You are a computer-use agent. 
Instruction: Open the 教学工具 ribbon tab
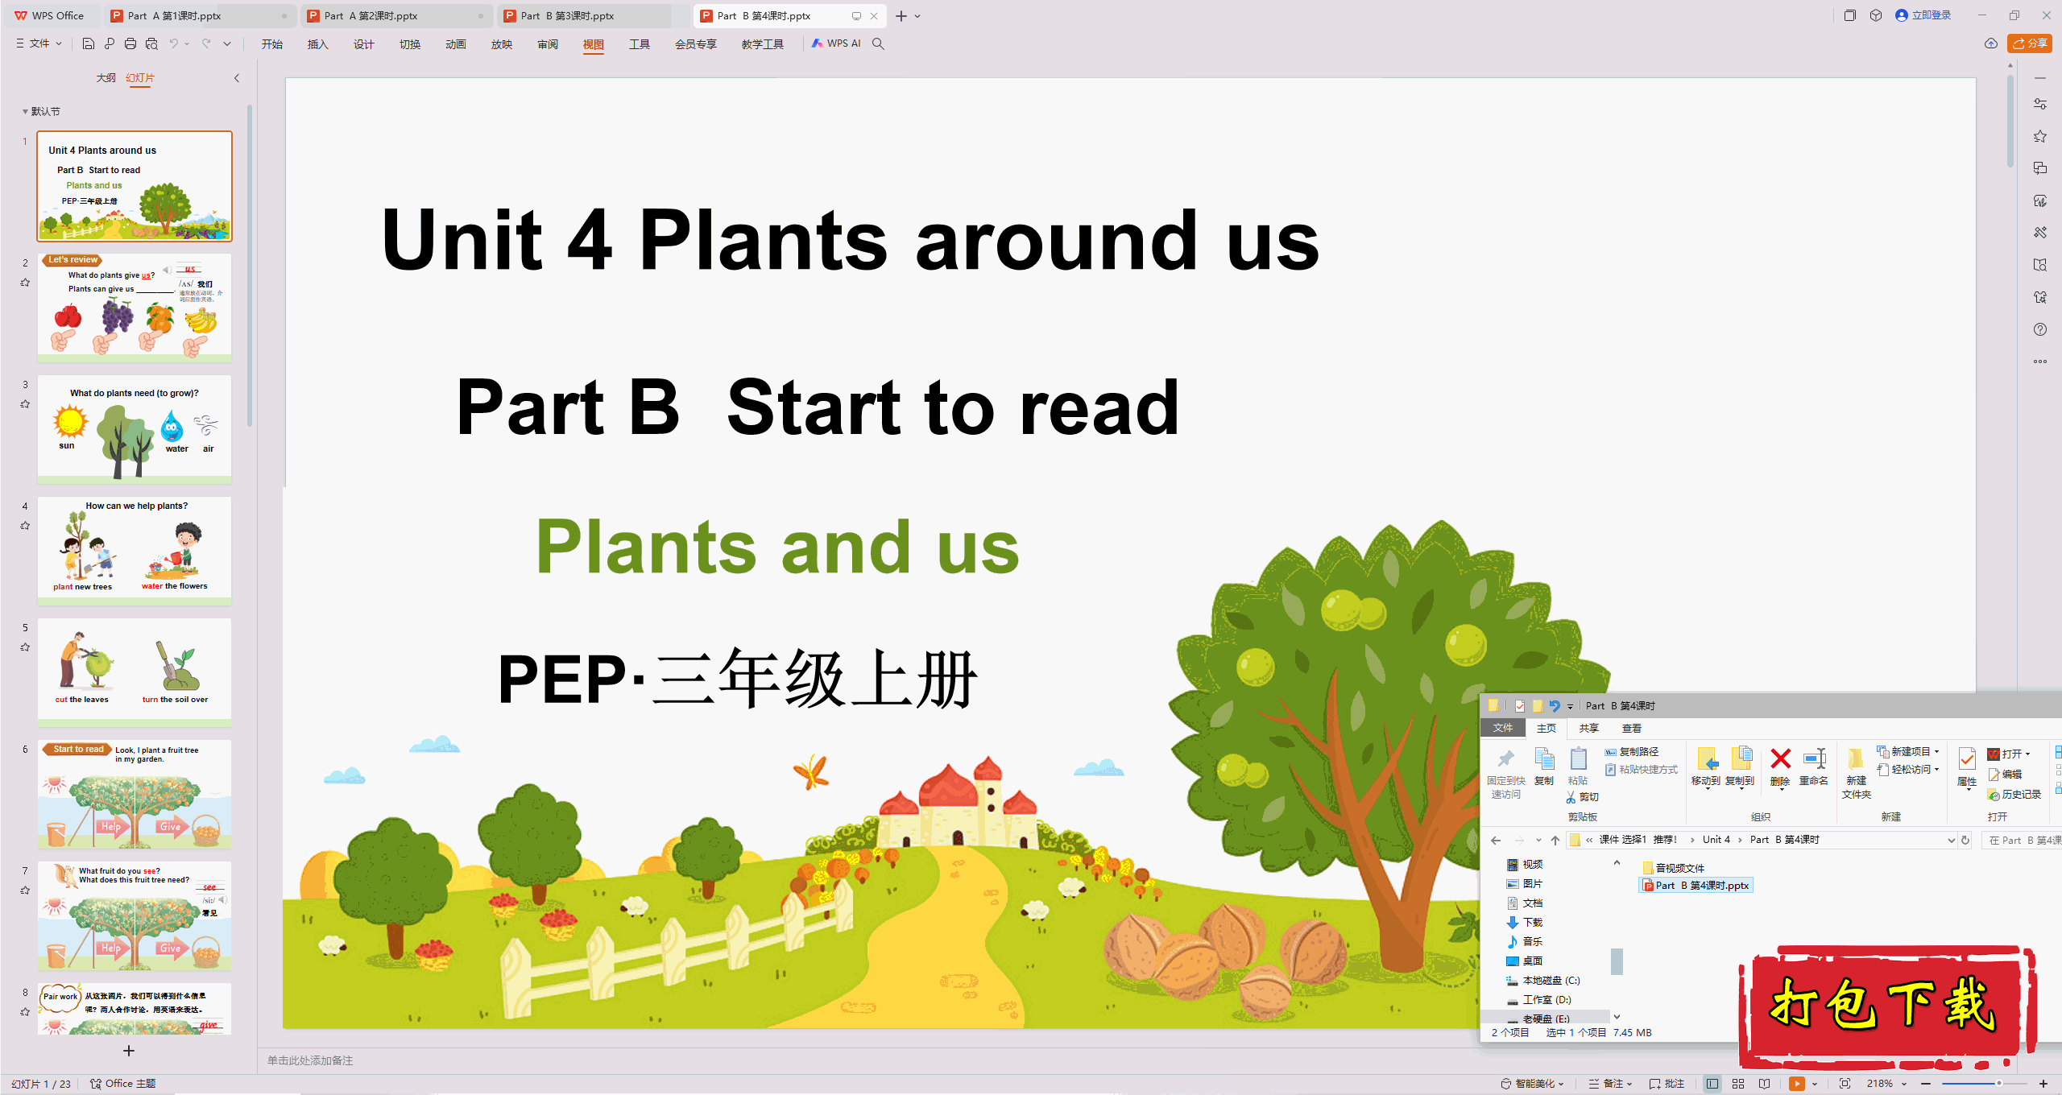763,43
